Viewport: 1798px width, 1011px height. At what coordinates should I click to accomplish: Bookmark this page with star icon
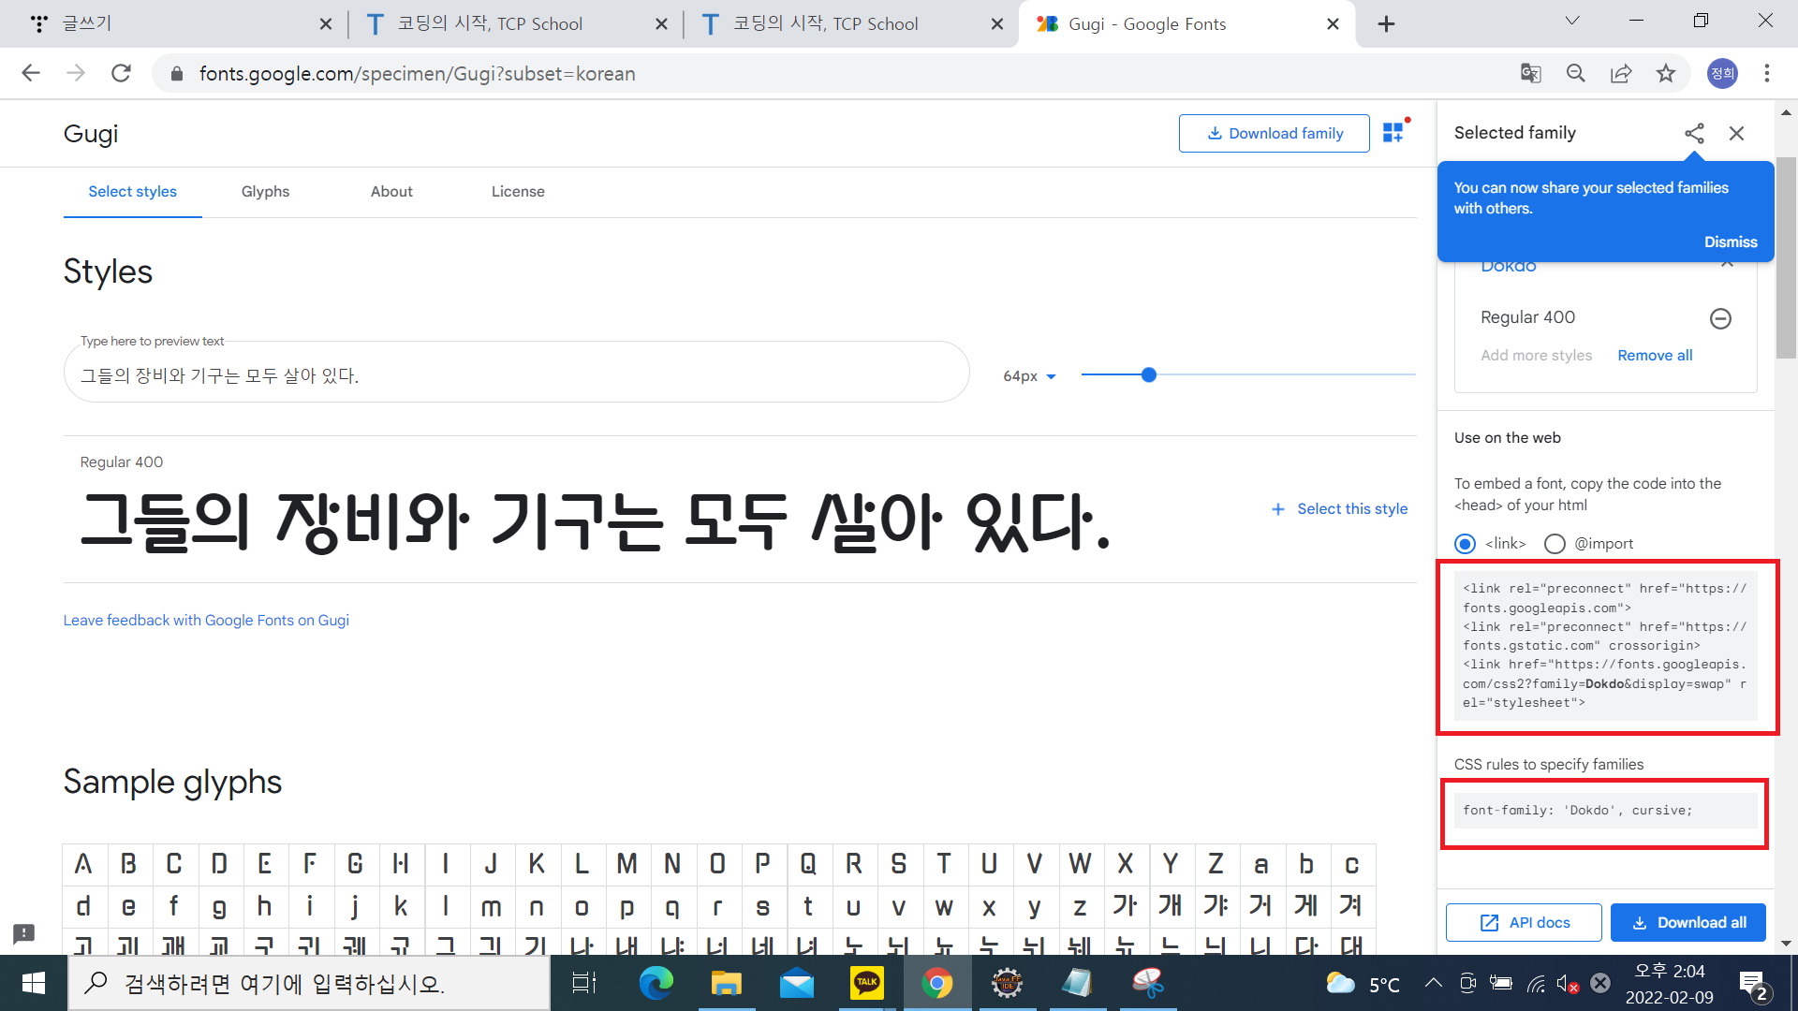(1666, 73)
